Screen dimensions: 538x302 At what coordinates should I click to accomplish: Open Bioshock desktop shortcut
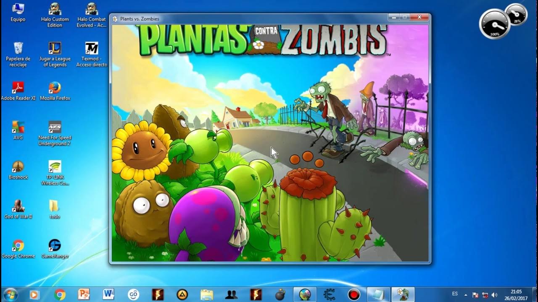(18, 170)
